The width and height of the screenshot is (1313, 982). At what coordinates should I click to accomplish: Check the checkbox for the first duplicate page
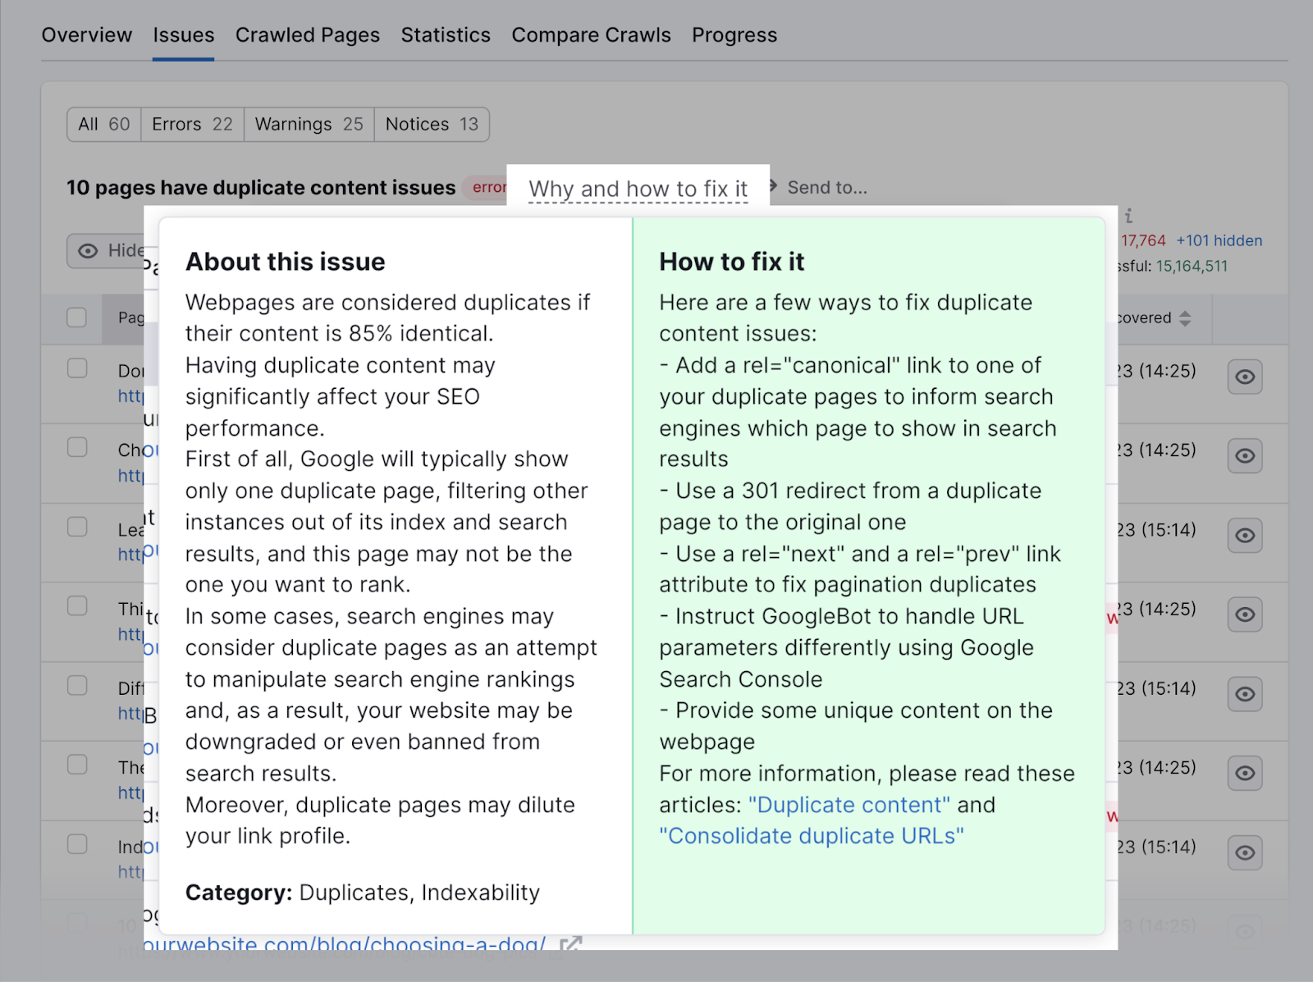click(x=76, y=369)
